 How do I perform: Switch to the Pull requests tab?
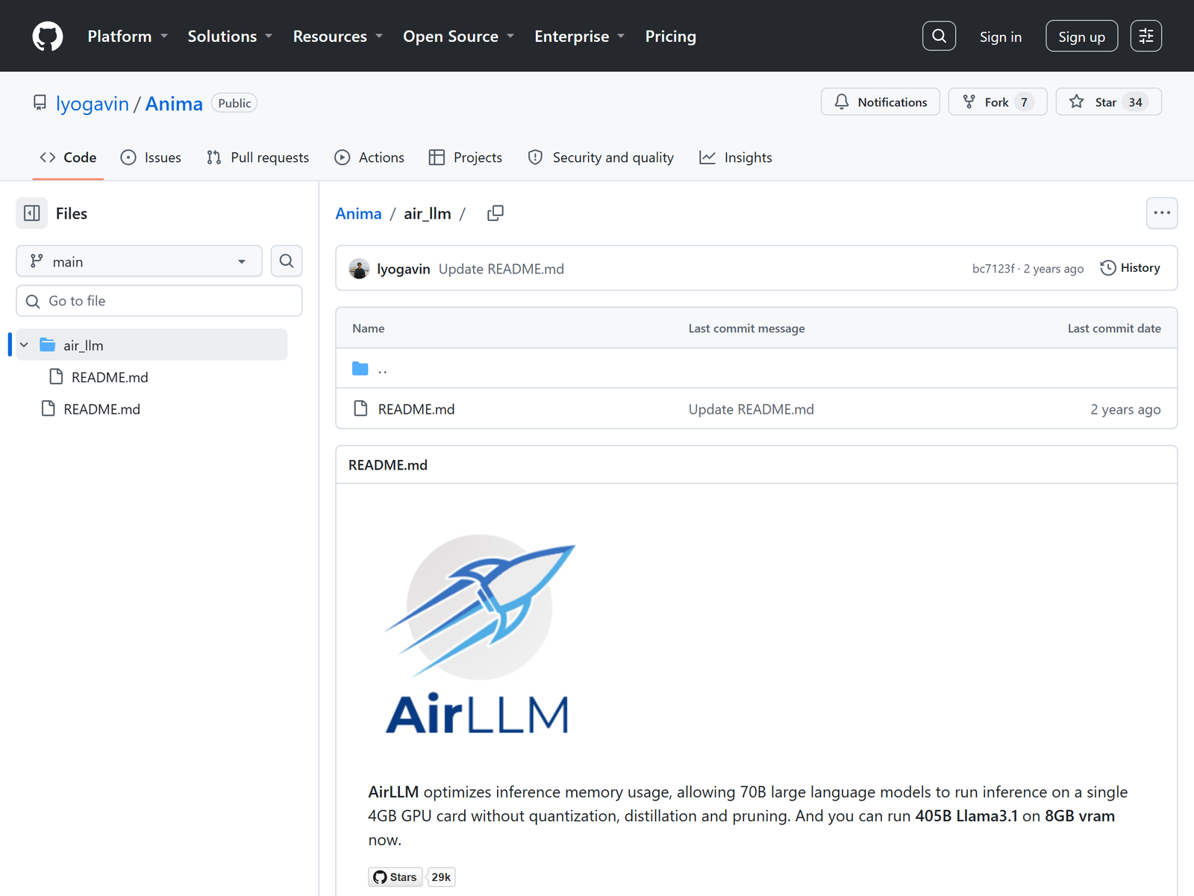click(x=257, y=158)
